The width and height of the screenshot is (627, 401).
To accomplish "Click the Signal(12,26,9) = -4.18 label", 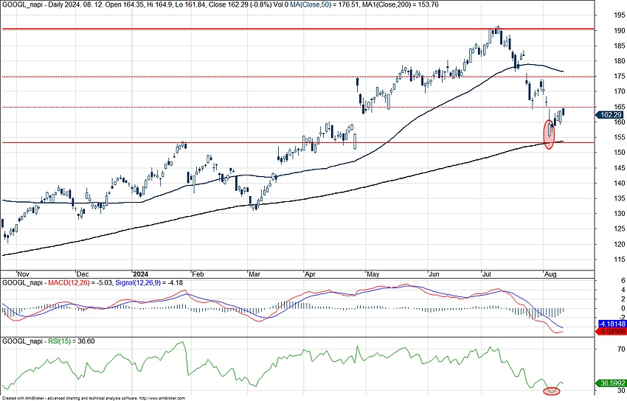I will pyautogui.click(x=149, y=283).
